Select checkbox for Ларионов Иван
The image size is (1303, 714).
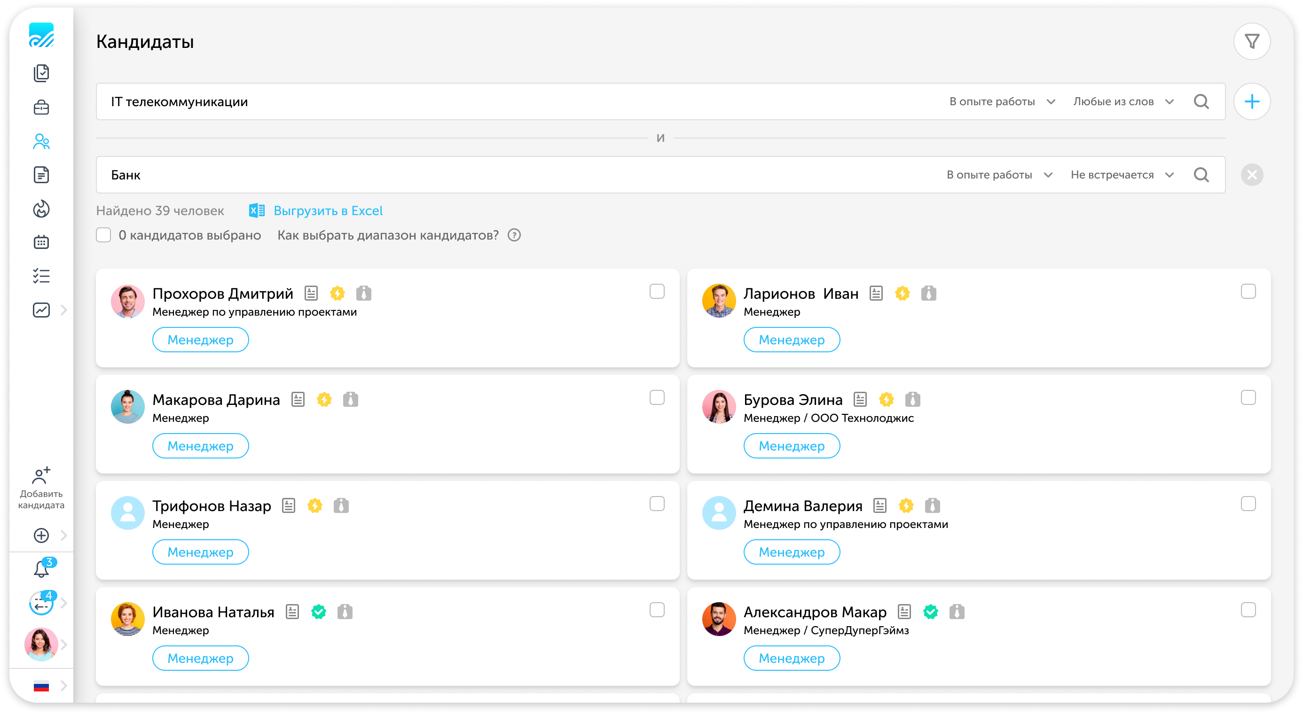click(x=1248, y=292)
